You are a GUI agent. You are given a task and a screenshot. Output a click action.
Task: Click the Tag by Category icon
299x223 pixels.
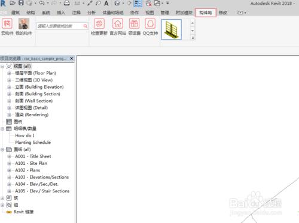pos(98,3)
